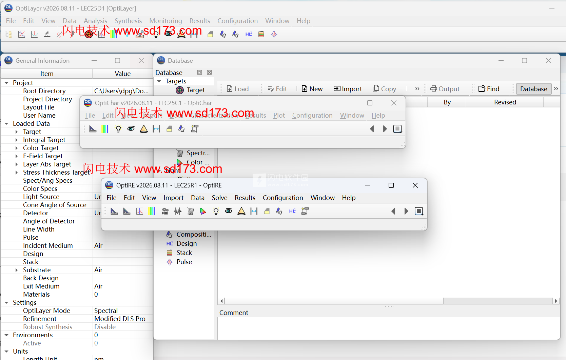
Task: Click the ruler icon in OptiChar toolbar
Action: click(x=93, y=129)
